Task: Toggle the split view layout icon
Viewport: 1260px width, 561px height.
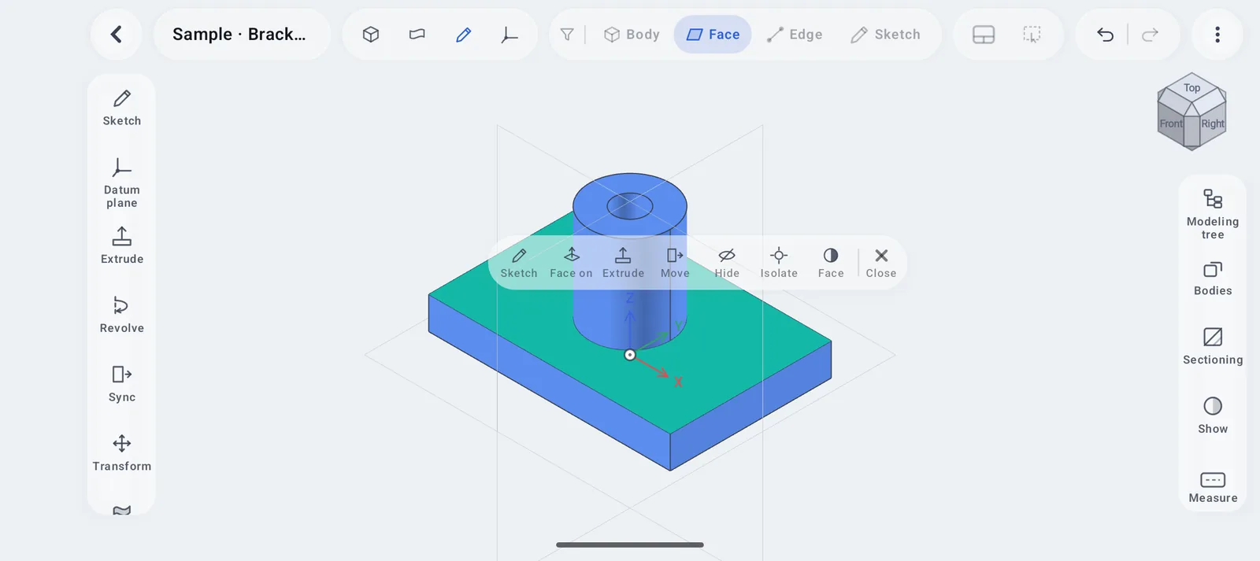Action: pyautogui.click(x=984, y=35)
